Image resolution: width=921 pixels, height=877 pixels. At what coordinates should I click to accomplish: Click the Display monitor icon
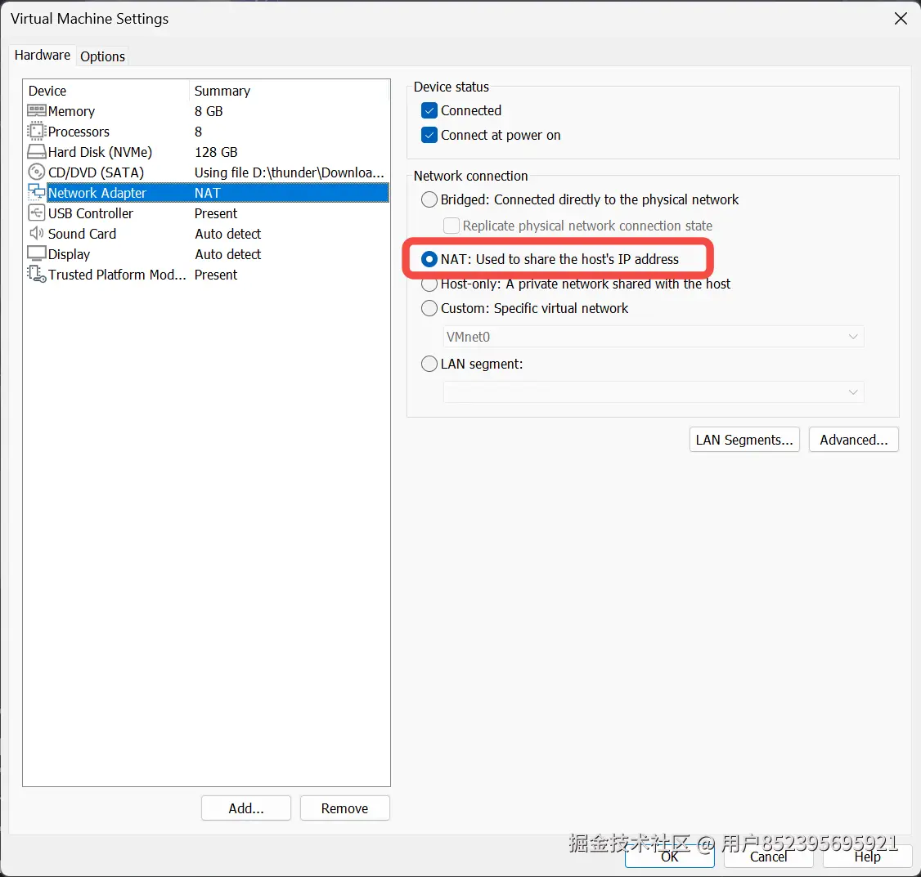click(37, 253)
